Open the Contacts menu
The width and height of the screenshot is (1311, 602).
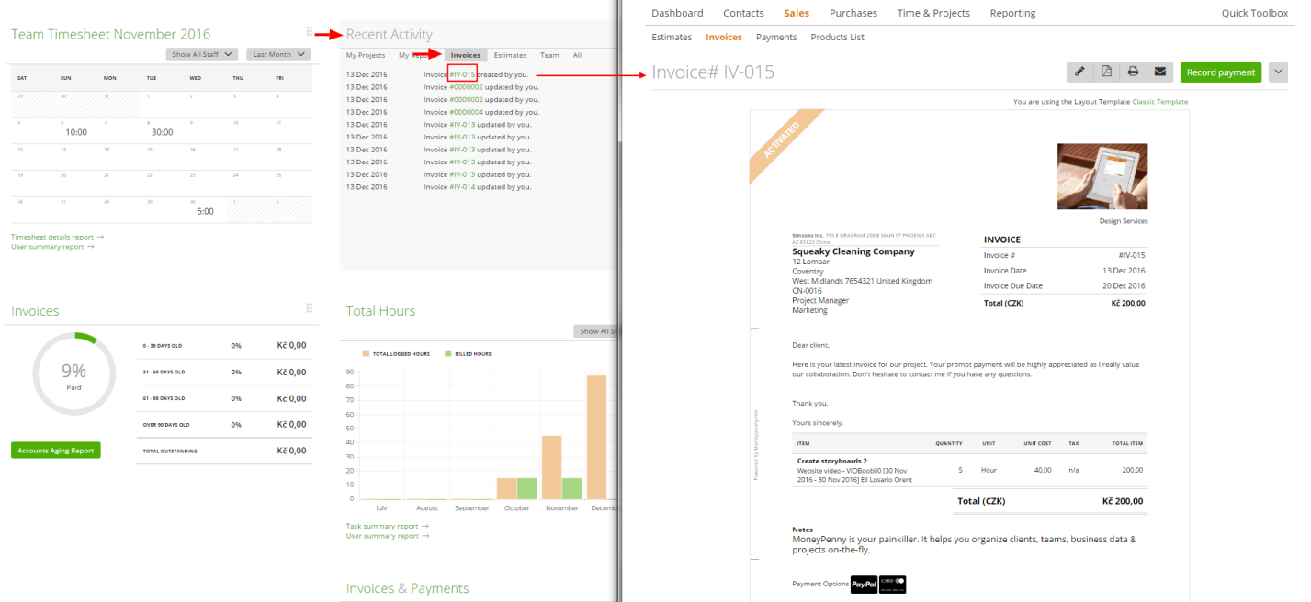tap(743, 13)
